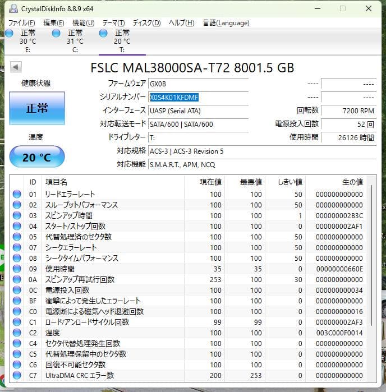Click the C: drive blue status circle
This screenshot has width=386, height=392.
56,33
